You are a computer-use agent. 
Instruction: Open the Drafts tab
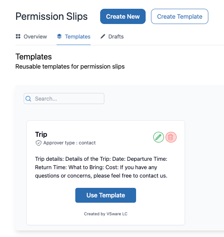[112, 37]
